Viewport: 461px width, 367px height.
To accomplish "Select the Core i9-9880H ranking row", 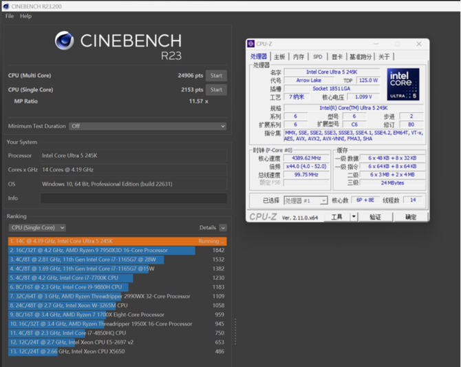I will tap(117, 287).
